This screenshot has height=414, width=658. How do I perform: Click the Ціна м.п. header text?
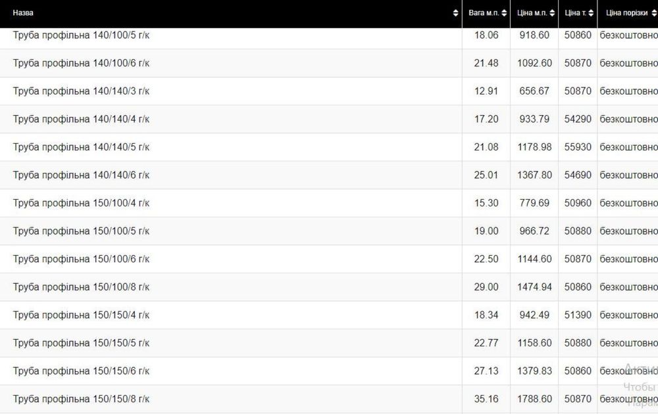pos(532,13)
